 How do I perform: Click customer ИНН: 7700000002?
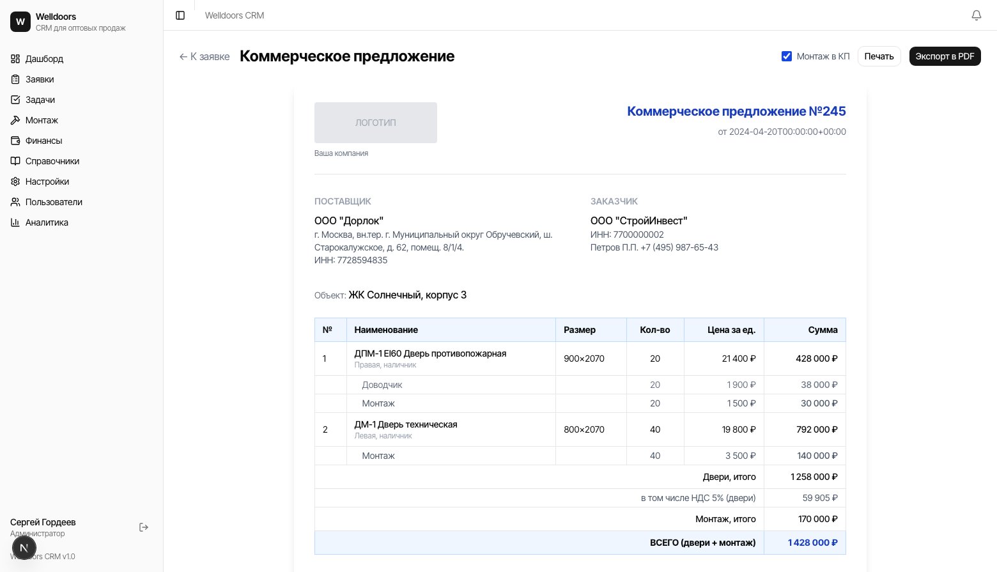point(627,235)
